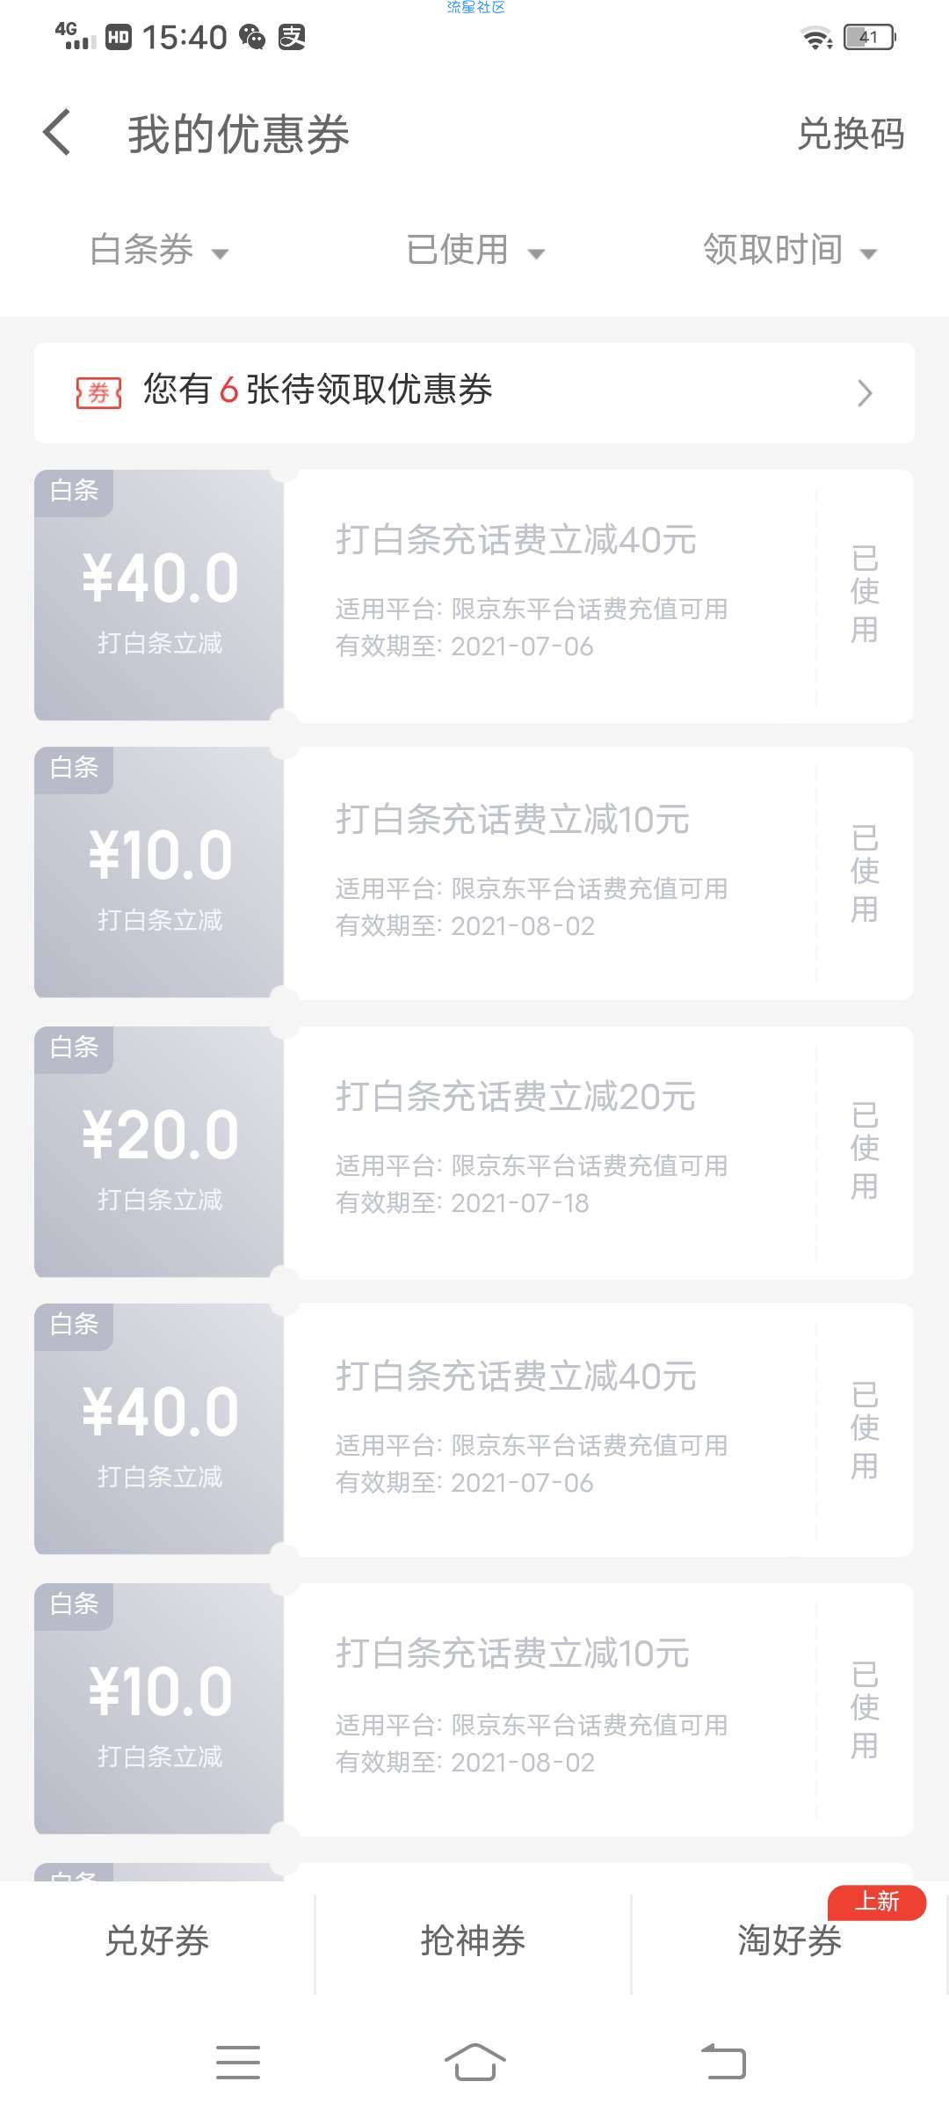Expand the 领取时间 sort dropdown

point(789,251)
